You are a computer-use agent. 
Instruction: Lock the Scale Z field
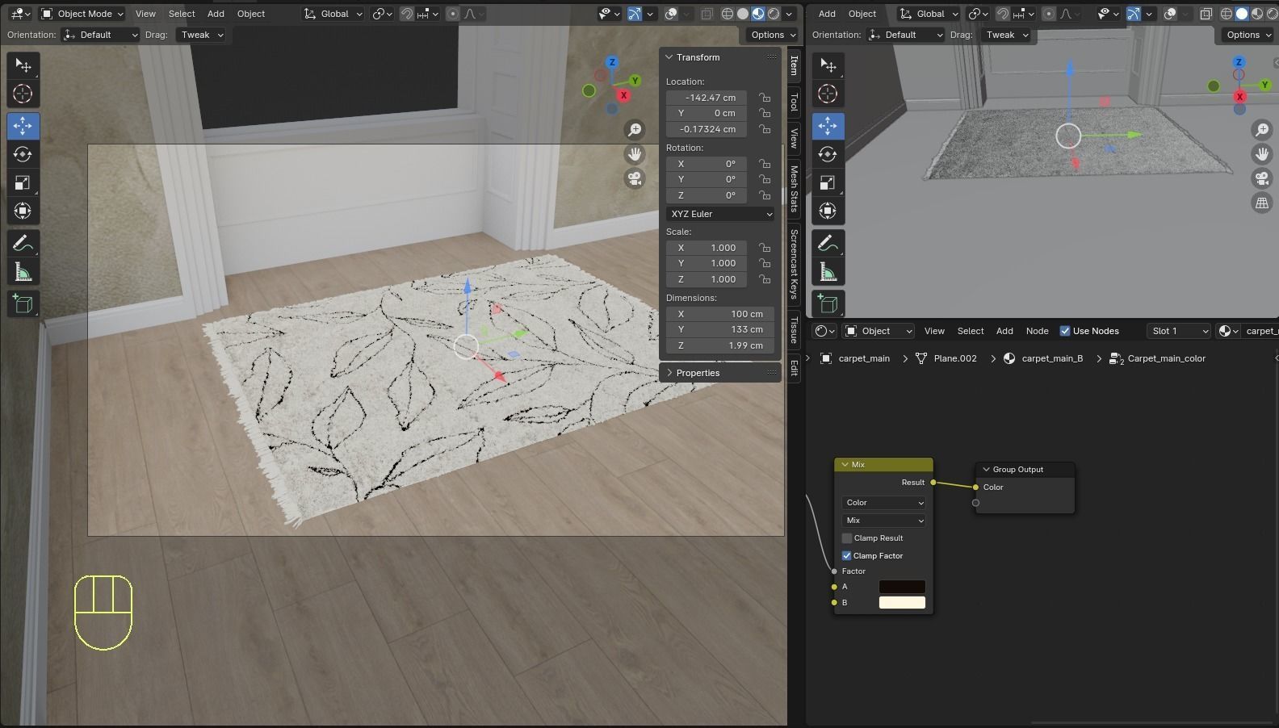[764, 279]
